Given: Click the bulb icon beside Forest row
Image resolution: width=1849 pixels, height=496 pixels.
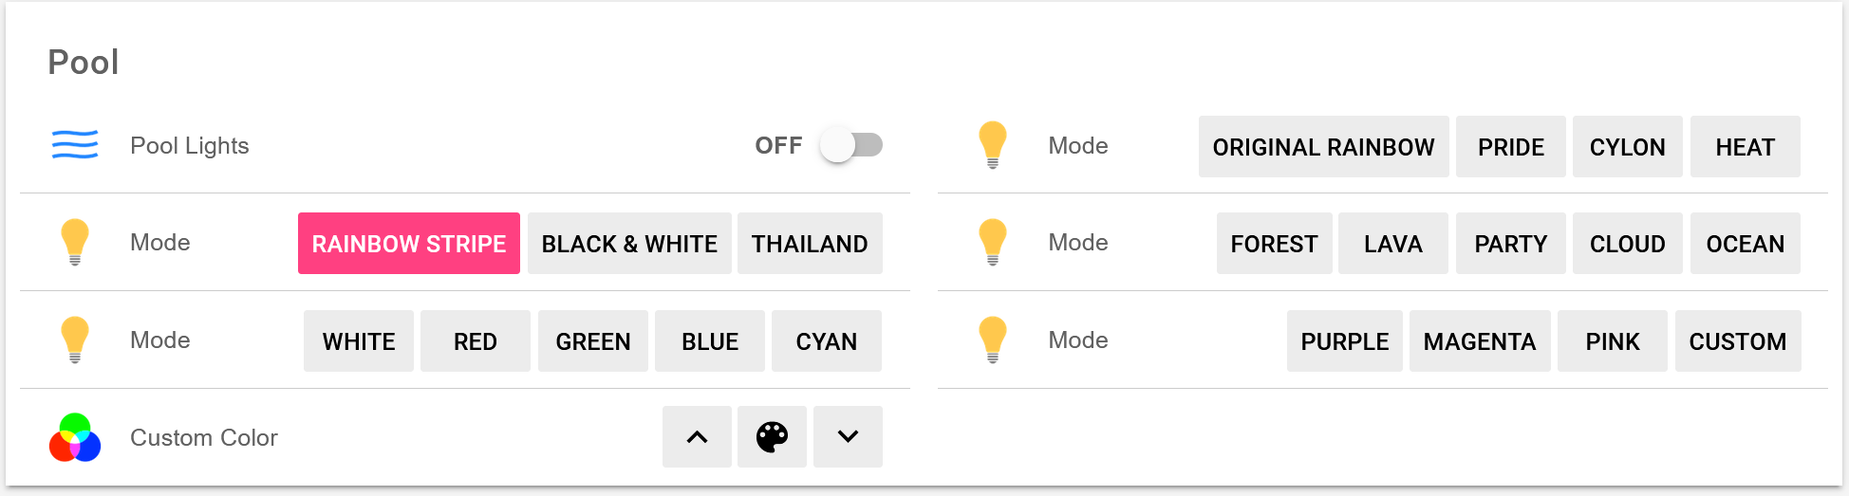Looking at the screenshot, I should coord(993,242).
